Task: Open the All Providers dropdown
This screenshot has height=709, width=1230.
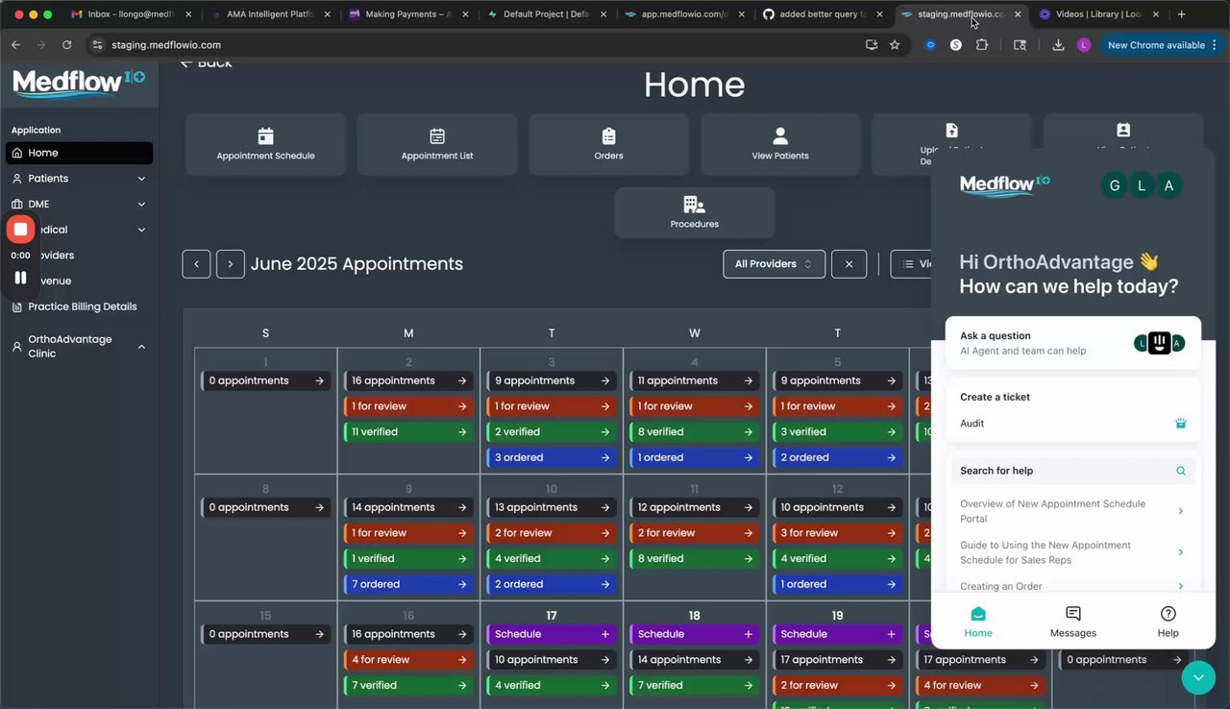Action: click(774, 264)
